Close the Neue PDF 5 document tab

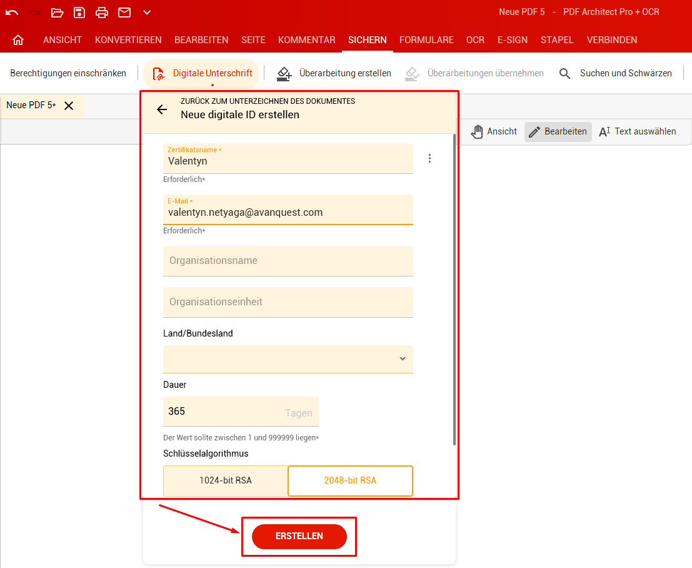(x=69, y=106)
